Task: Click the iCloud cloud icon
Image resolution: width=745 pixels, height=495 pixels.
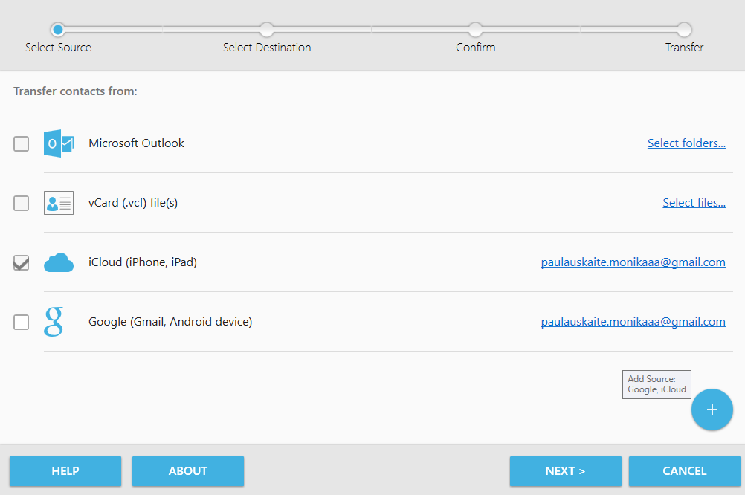Action: pos(59,262)
